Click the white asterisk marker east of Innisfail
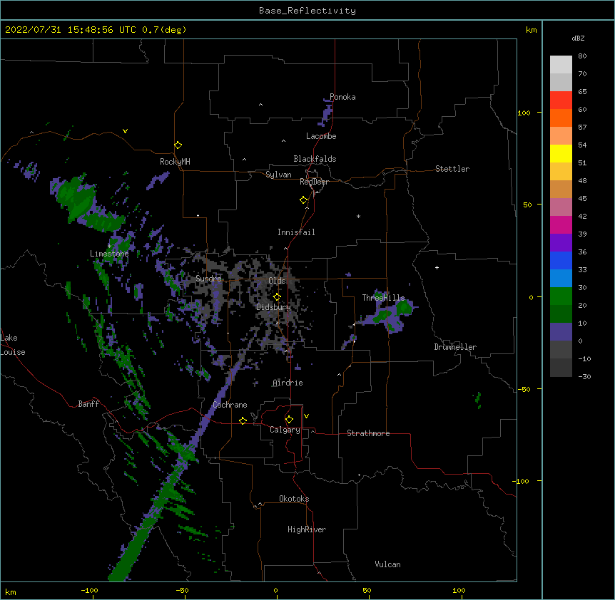 click(358, 216)
